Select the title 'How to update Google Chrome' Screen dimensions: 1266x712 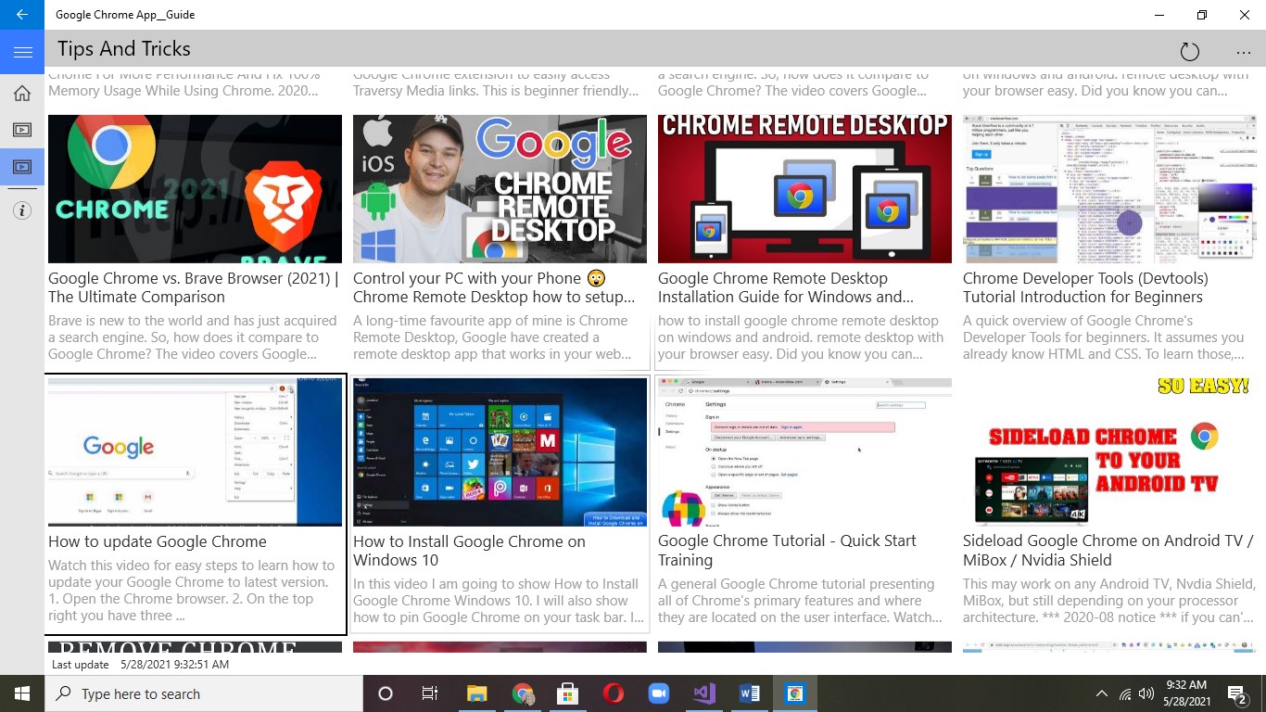click(x=158, y=541)
